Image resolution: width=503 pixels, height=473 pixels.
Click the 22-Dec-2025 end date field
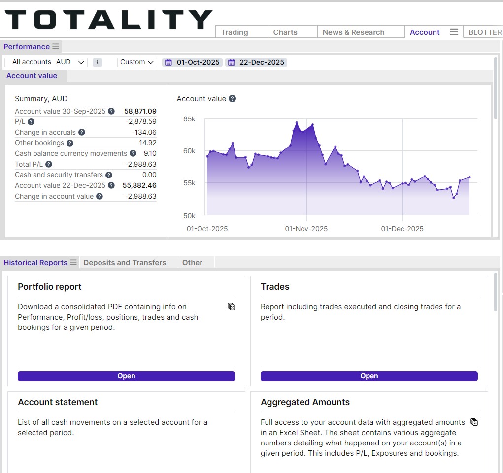pos(256,62)
